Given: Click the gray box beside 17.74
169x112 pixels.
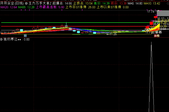Looking at the screenshot, I should pyautogui.click(x=163, y=13).
